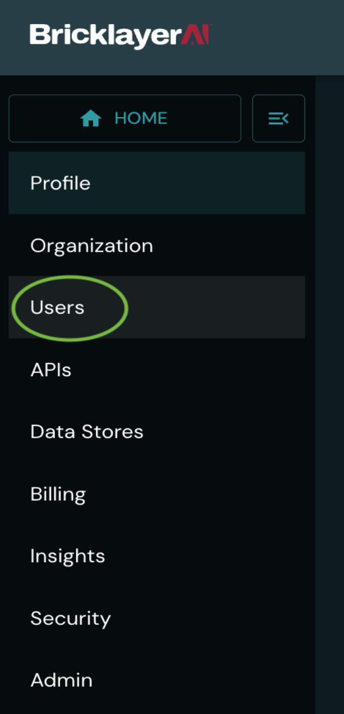Open the Security settings
This screenshot has width=344, height=714.
[x=71, y=618]
